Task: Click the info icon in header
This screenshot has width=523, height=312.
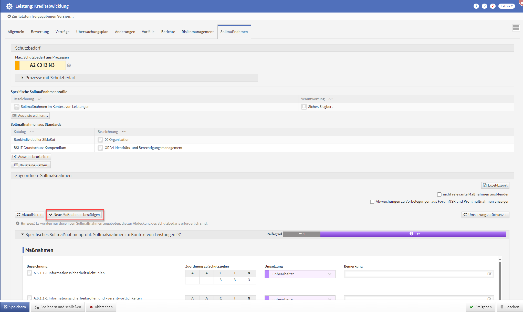Action: coord(476,6)
